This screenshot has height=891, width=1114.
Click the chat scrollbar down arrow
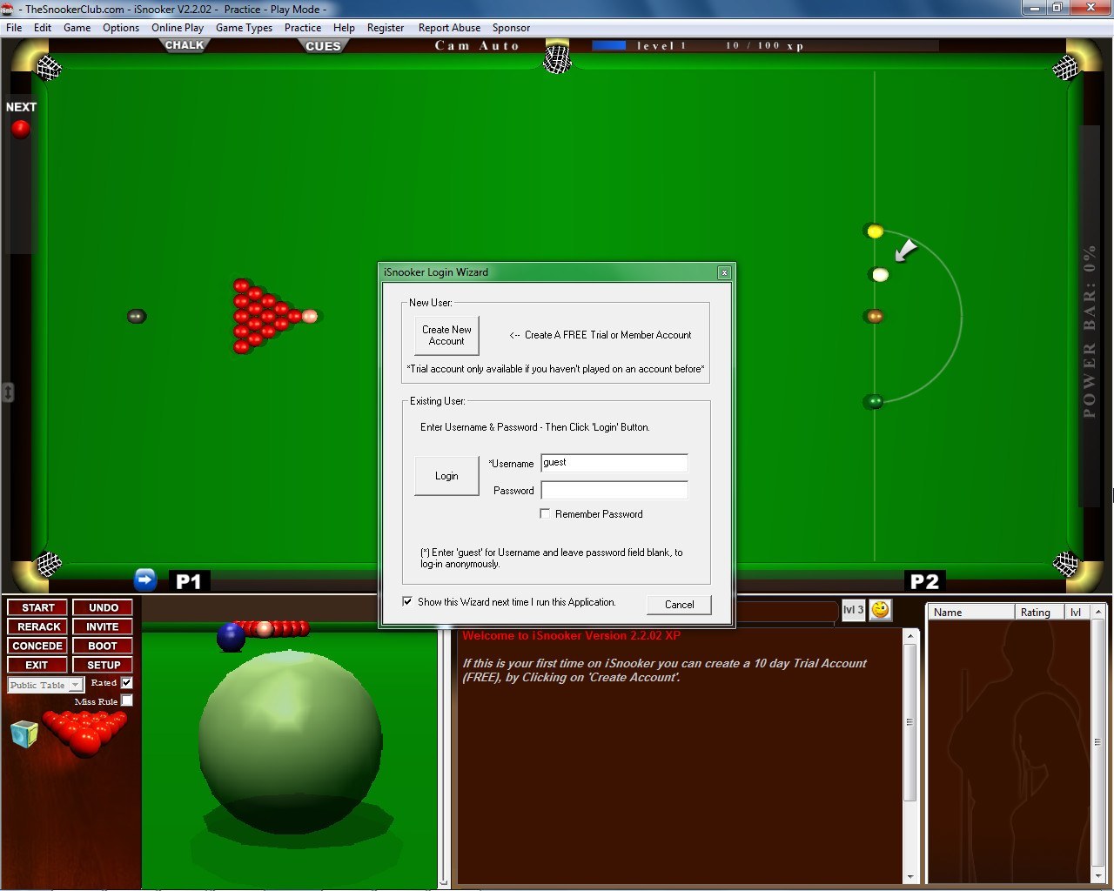(x=909, y=877)
